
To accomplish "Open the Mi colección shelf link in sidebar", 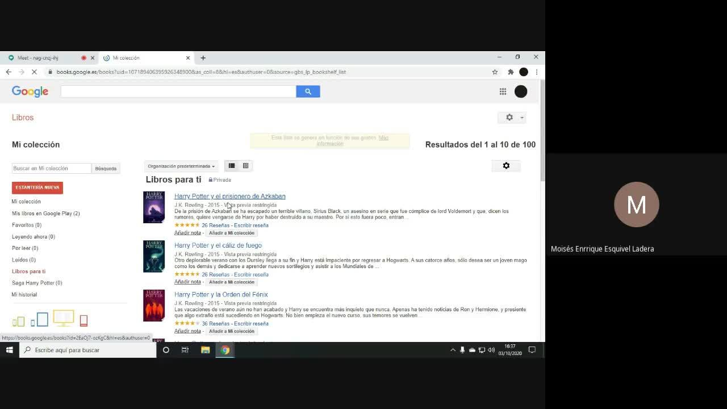I will pos(26,202).
